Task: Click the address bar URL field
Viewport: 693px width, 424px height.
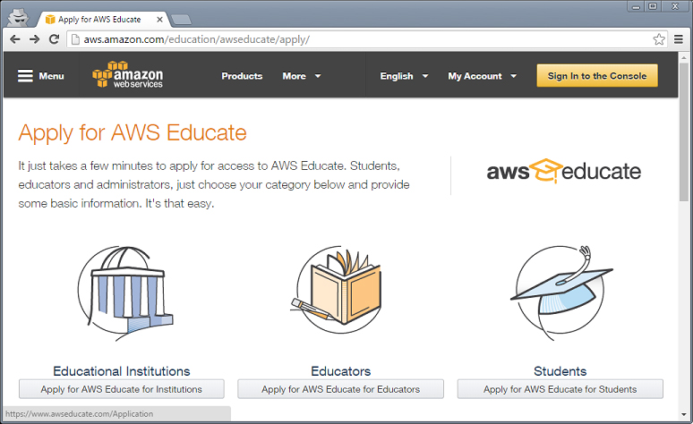Action: 366,39
